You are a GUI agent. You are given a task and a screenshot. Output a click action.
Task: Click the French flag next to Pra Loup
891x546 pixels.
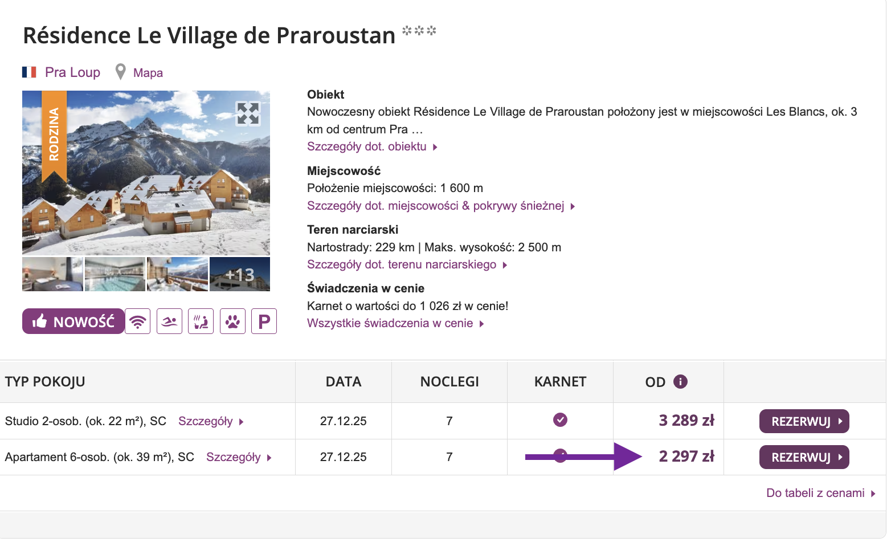[x=29, y=71]
